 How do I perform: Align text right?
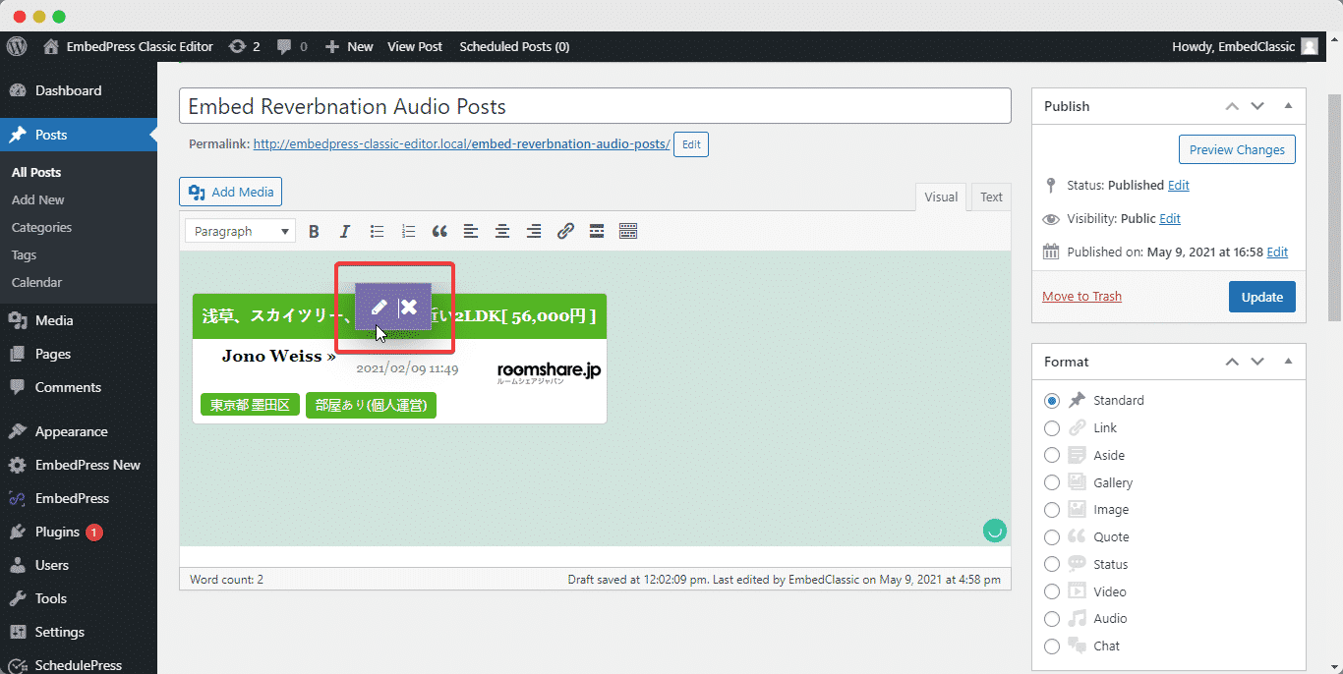point(534,232)
